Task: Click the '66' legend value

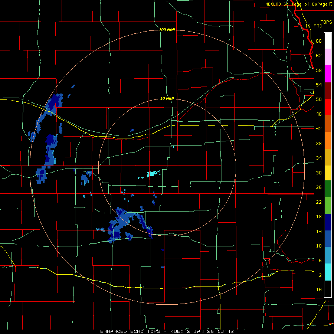Action: click(x=319, y=41)
